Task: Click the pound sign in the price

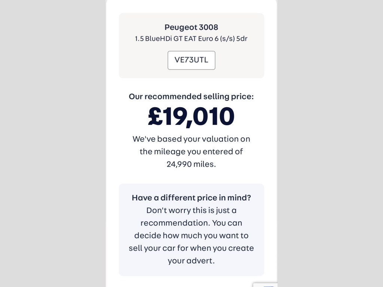Action: (x=155, y=117)
